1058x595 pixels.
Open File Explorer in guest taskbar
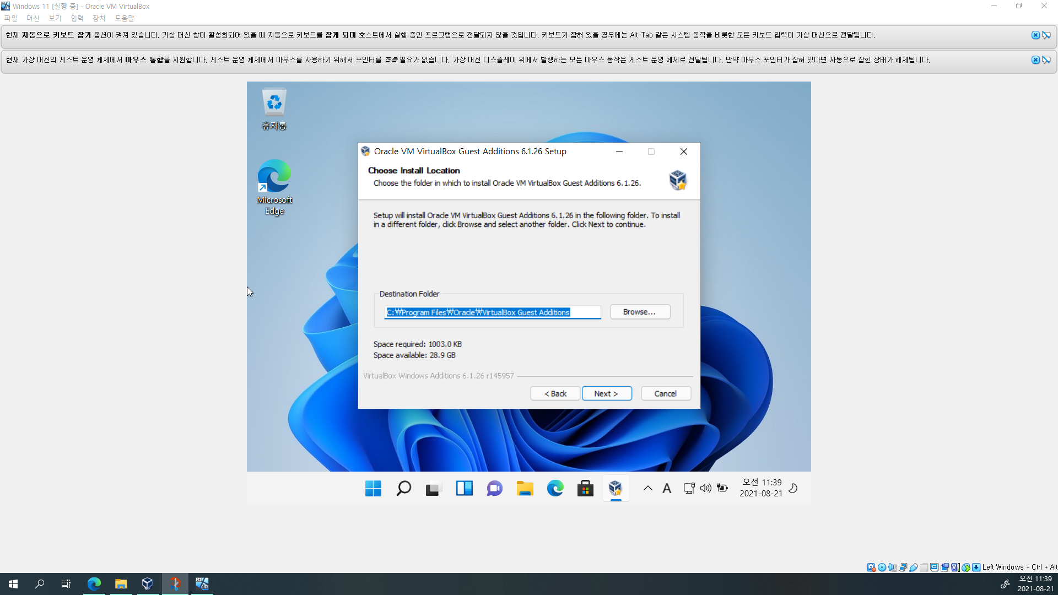pyautogui.click(x=525, y=488)
